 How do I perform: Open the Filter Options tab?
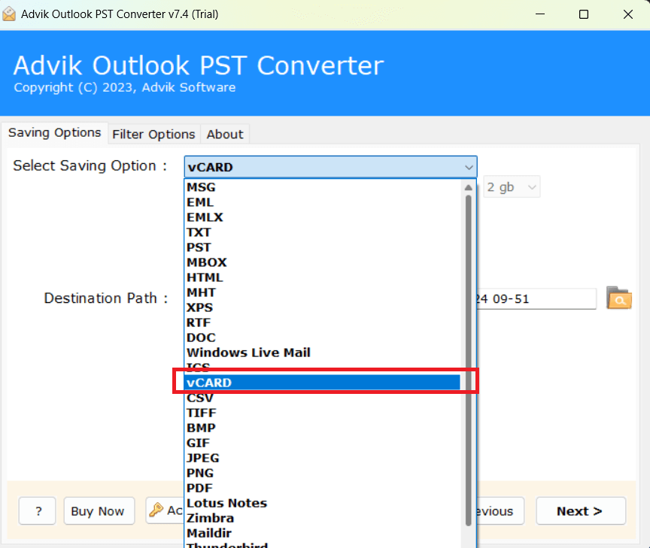click(153, 135)
